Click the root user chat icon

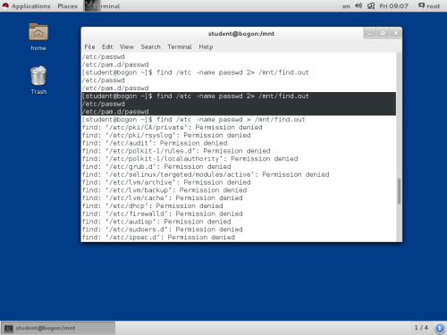(421, 5)
